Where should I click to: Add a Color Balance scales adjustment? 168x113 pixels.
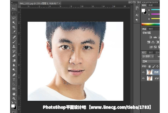tap(153, 42)
